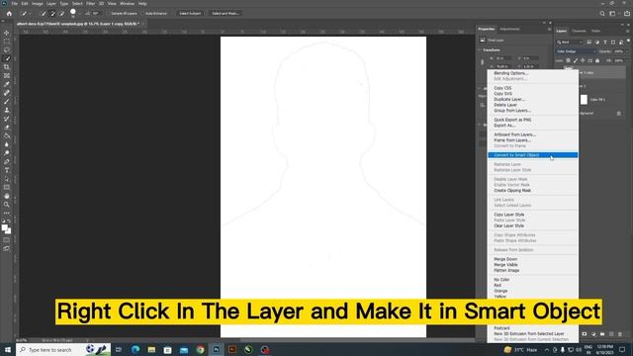Choose Quick Export as PNG
Image resolution: width=633 pixels, height=356 pixels.
[512, 120]
